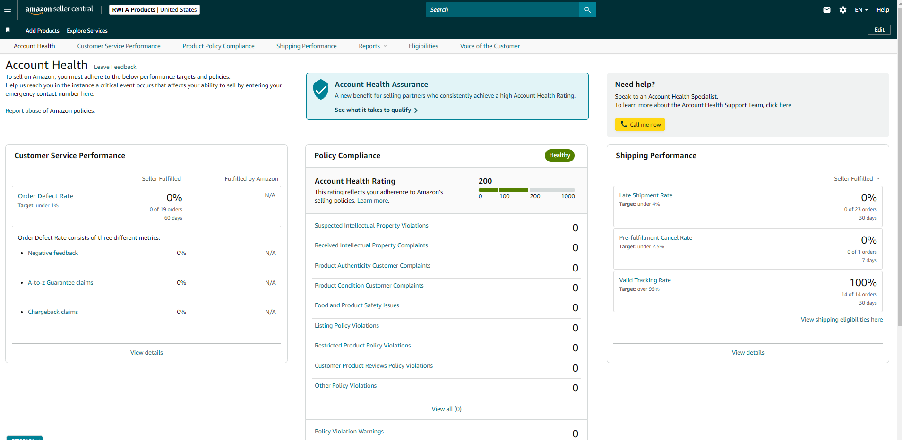Open Product Condition Customer Complaints
The height and width of the screenshot is (440, 902).
[x=369, y=286]
